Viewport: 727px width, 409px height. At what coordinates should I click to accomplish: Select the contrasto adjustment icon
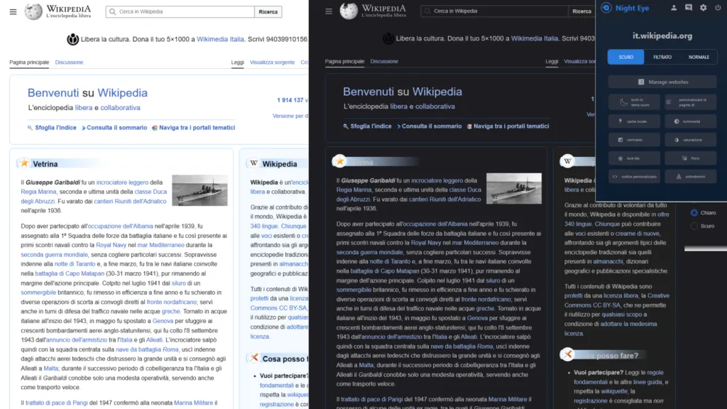click(x=634, y=140)
